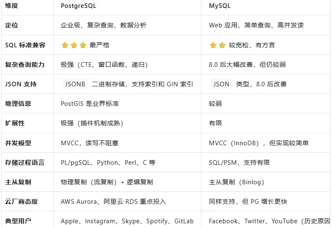
Task: Click first star before 较宽松，有方言
Action: pyautogui.click(x=213, y=45)
